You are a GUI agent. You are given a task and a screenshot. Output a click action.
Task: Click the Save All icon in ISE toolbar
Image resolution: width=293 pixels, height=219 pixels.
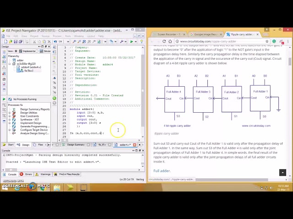pyautogui.click(x=21, y=42)
